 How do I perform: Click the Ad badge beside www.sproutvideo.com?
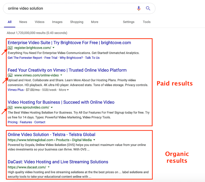coord(10,108)
